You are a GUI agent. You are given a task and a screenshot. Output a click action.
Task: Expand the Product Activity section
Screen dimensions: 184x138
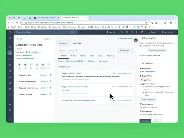tap(16, 94)
